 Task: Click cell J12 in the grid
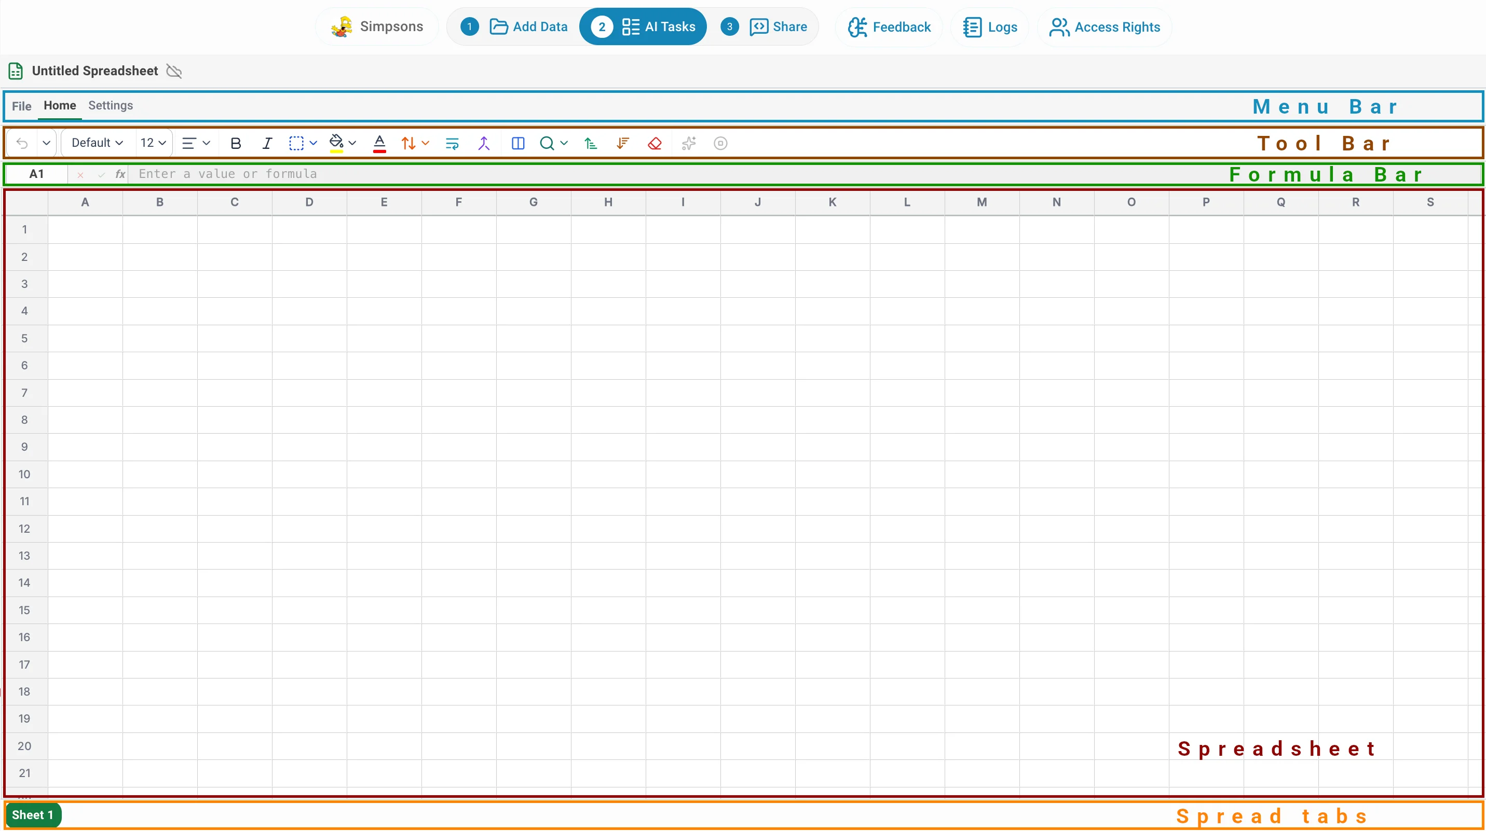click(757, 528)
